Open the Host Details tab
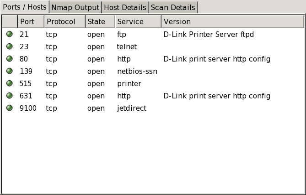 pyautogui.click(x=125, y=7)
